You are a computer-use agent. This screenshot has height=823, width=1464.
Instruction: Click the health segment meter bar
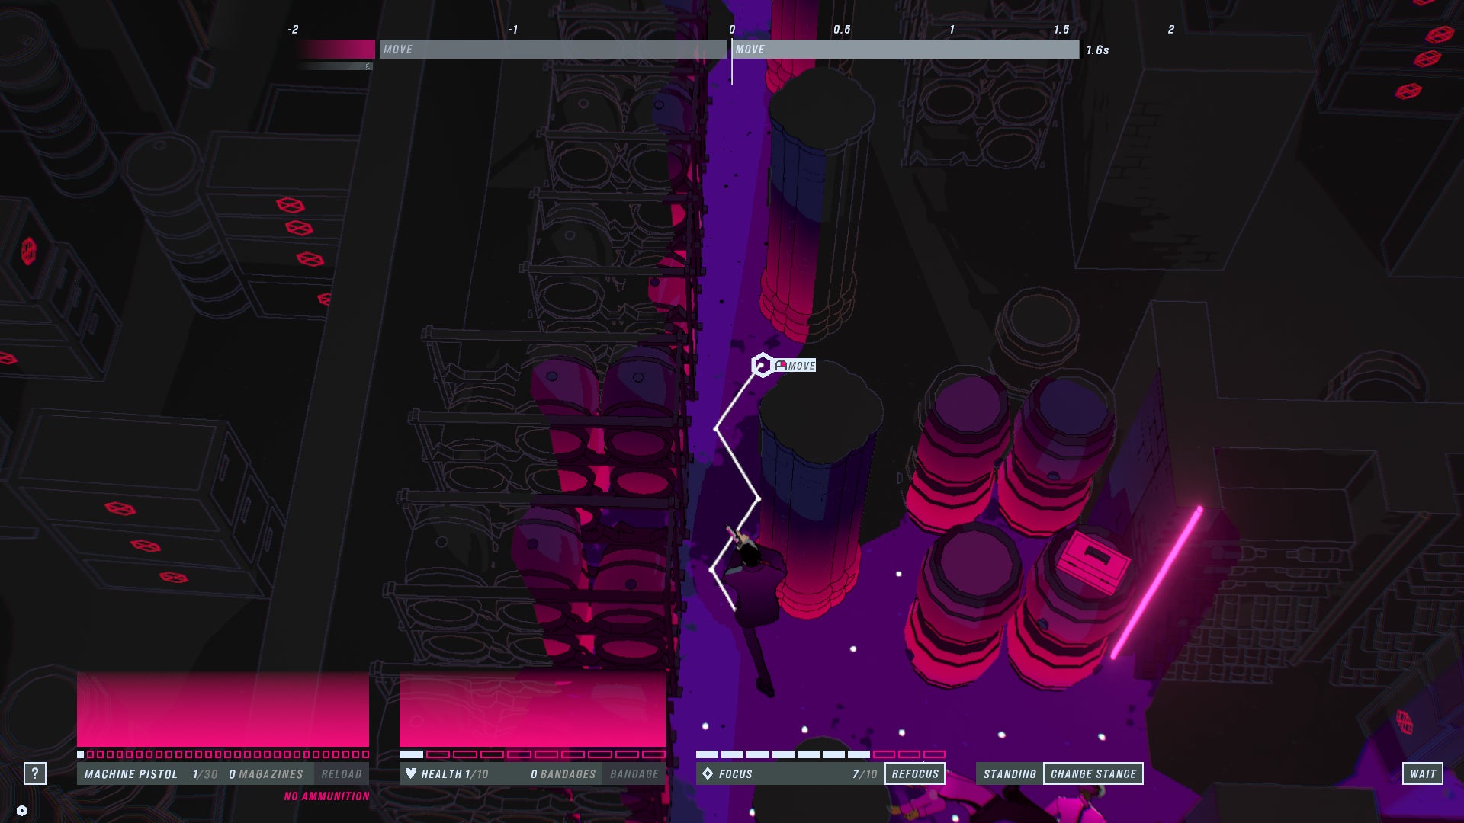(x=532, y=754)
